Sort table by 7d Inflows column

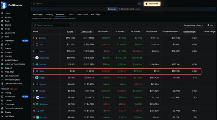(121, 32)
